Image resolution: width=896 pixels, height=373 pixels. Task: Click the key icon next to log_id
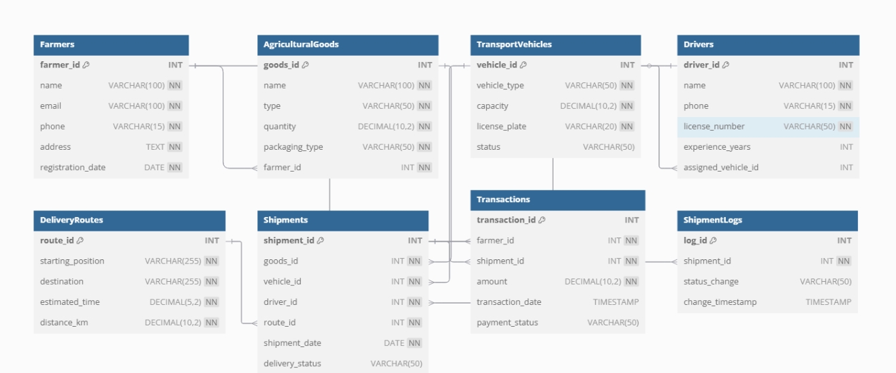coord(714,241)
